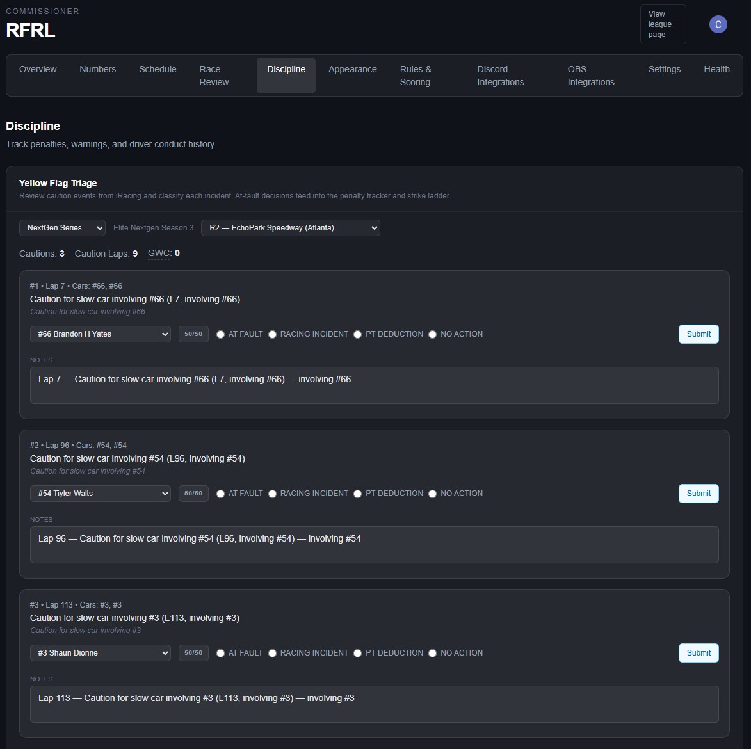This screenshot has height=749, width=751.
Task: Click View league page button
Action: coord(663,24)
